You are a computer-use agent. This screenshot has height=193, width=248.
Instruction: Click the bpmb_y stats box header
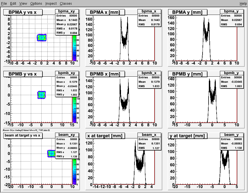[x=231, y=73]
